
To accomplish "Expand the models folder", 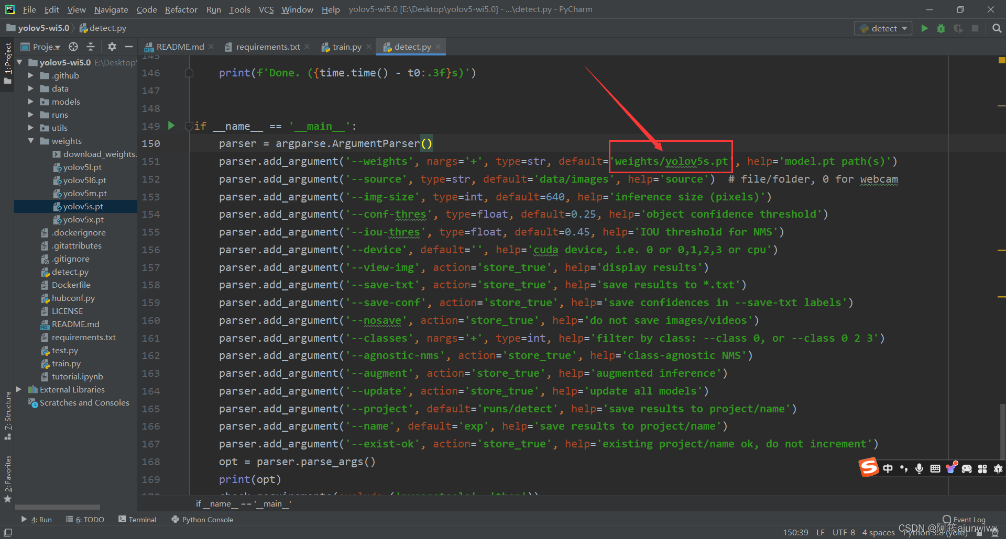I will click(x=30, y=102).
